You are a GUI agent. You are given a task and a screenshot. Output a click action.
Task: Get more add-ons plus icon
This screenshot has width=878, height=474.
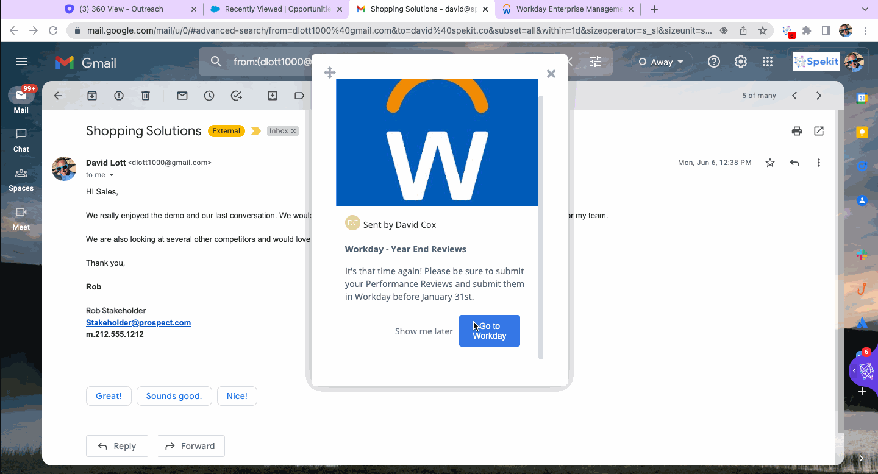(x=862, y=391)
